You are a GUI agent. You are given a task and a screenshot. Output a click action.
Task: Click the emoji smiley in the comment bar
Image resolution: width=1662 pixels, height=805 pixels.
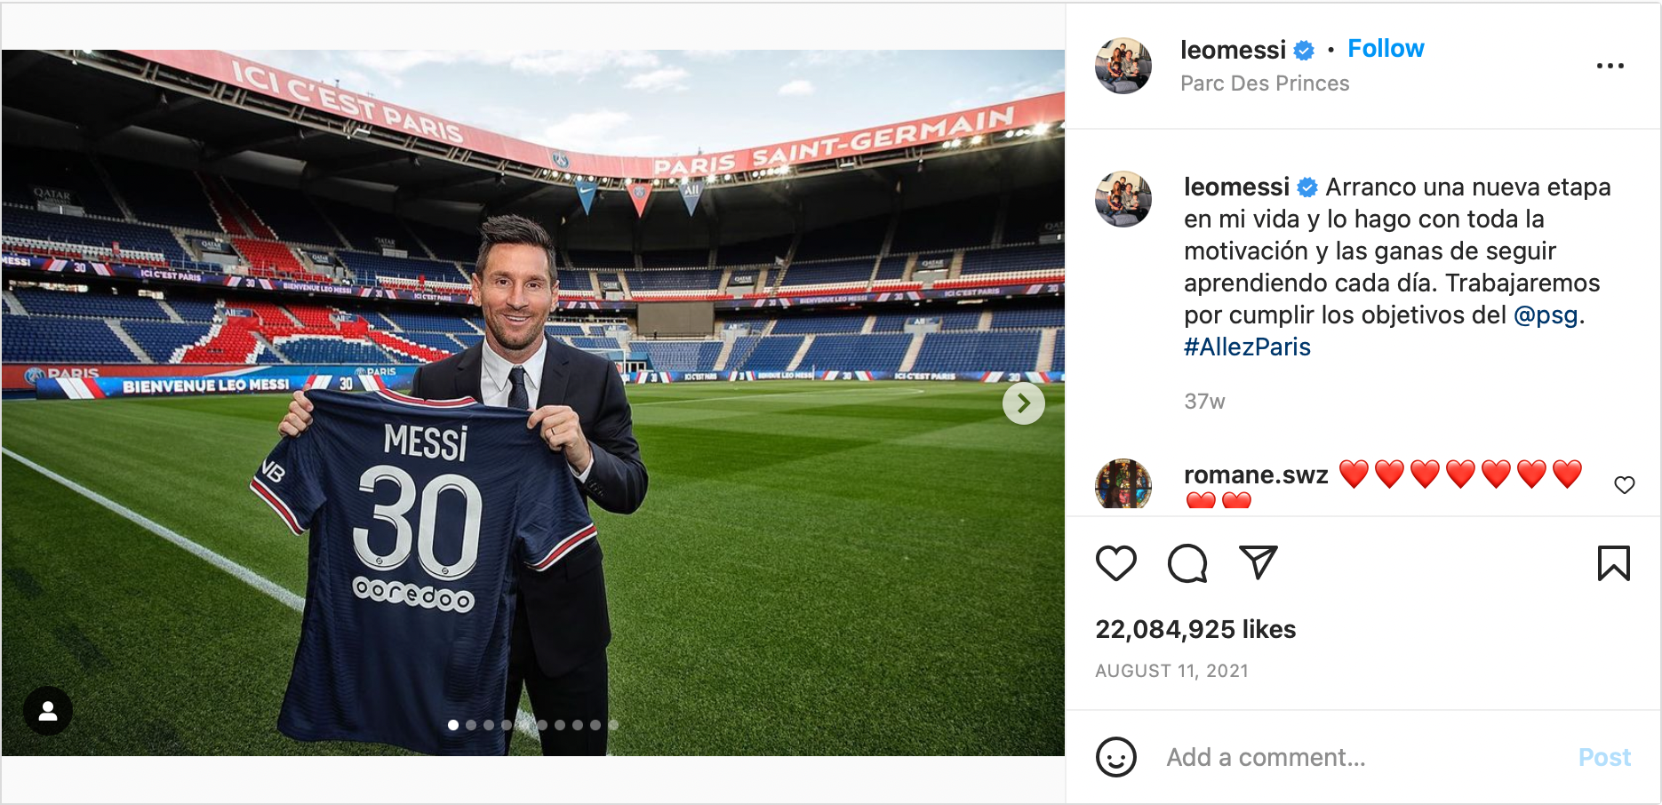click(x=1116, y=758)
